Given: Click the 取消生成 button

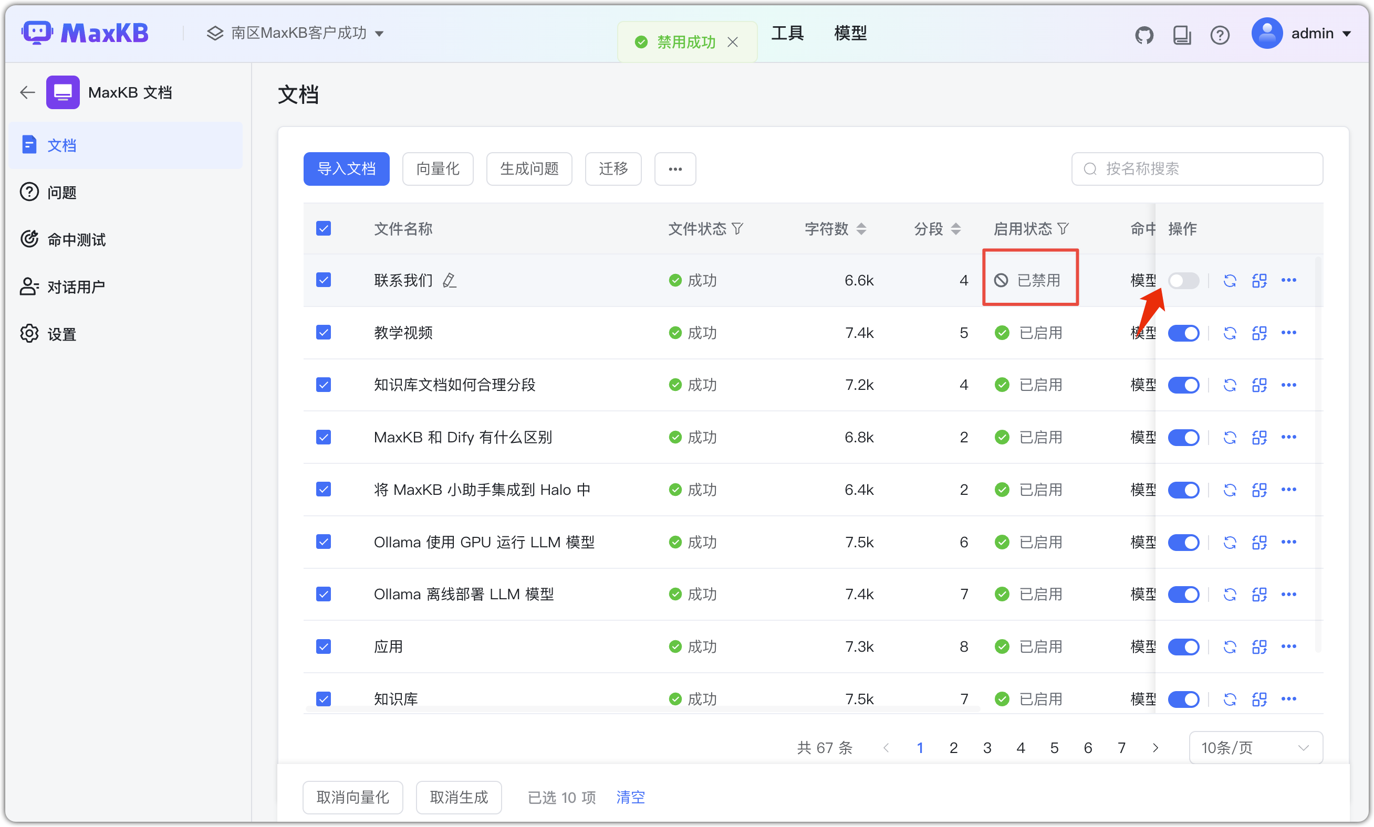Looking at the screenshot, I should (459, 798).
